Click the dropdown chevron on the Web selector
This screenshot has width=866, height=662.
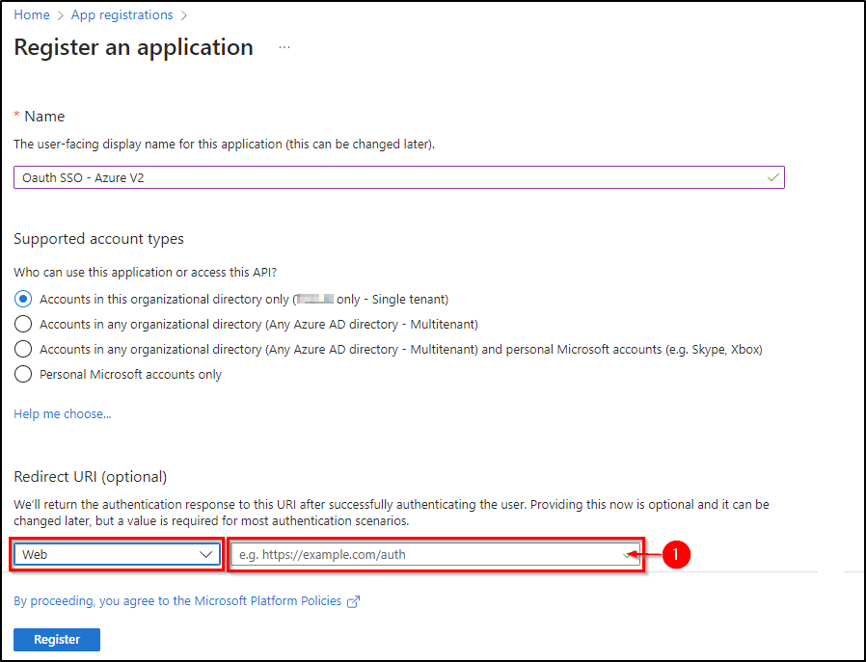click(205, 554)
